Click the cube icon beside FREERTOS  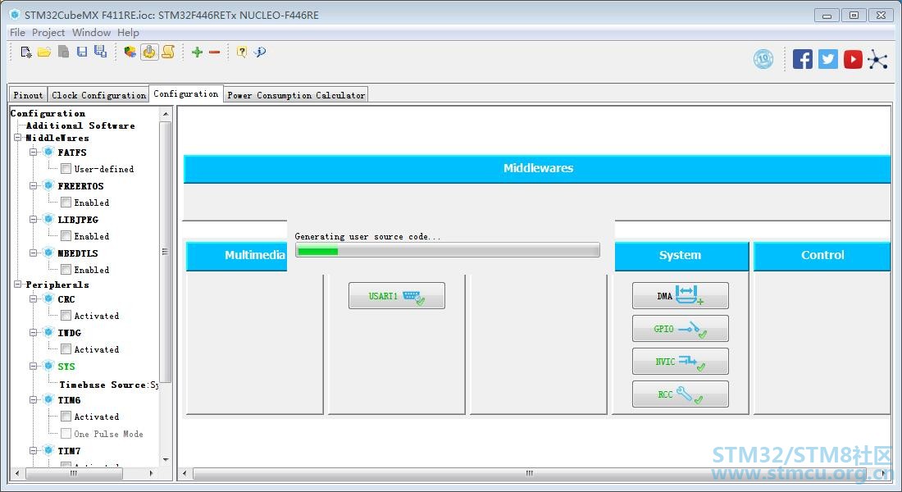(49, 185)
